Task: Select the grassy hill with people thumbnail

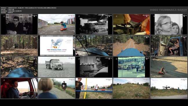Action: [132, 88]
